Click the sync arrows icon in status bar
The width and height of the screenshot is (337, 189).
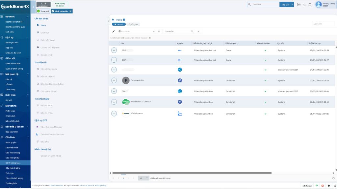click(x=335, y=186)
